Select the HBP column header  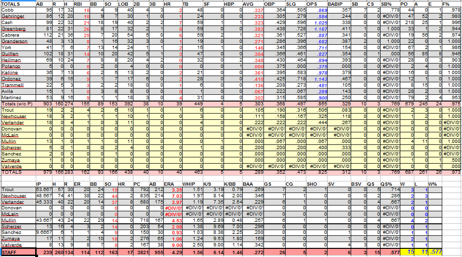click(x=233, y=4)
